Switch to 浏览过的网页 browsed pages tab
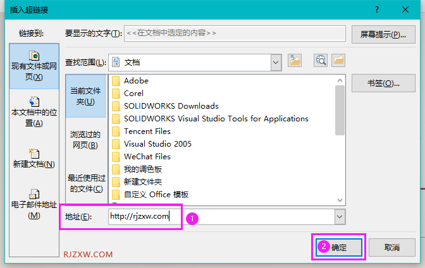Viewport: 425px width, 268px height. coord(85,140)
